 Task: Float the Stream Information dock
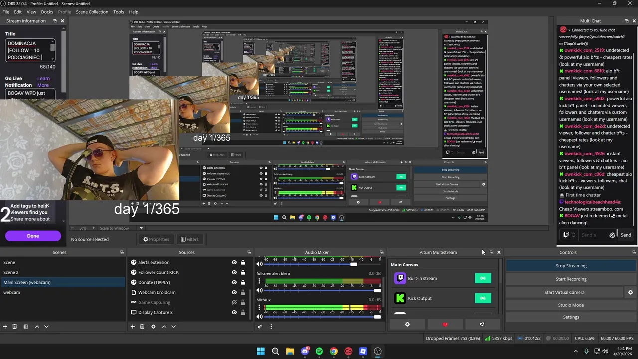(55, 21)
